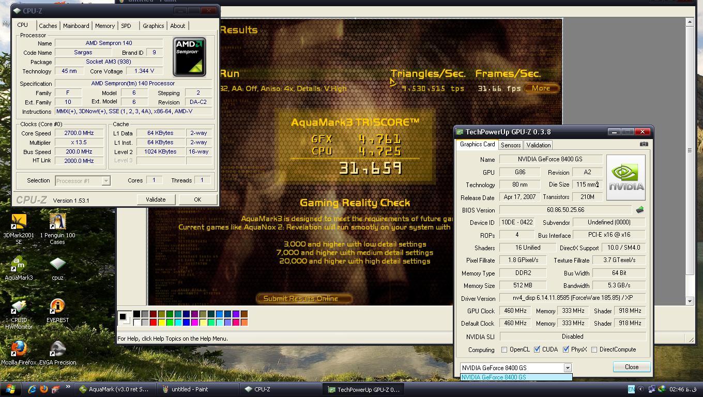
Task: Enable the OpenCL checkbox in GPU-Z
Action: [504, 350]
